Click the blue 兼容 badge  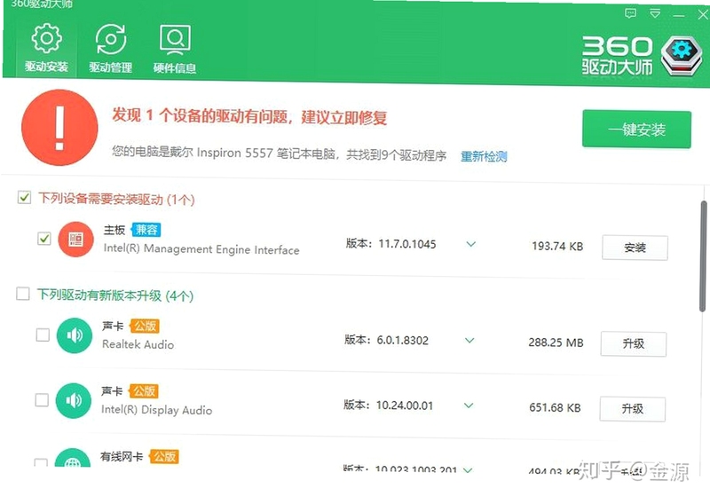146,230
